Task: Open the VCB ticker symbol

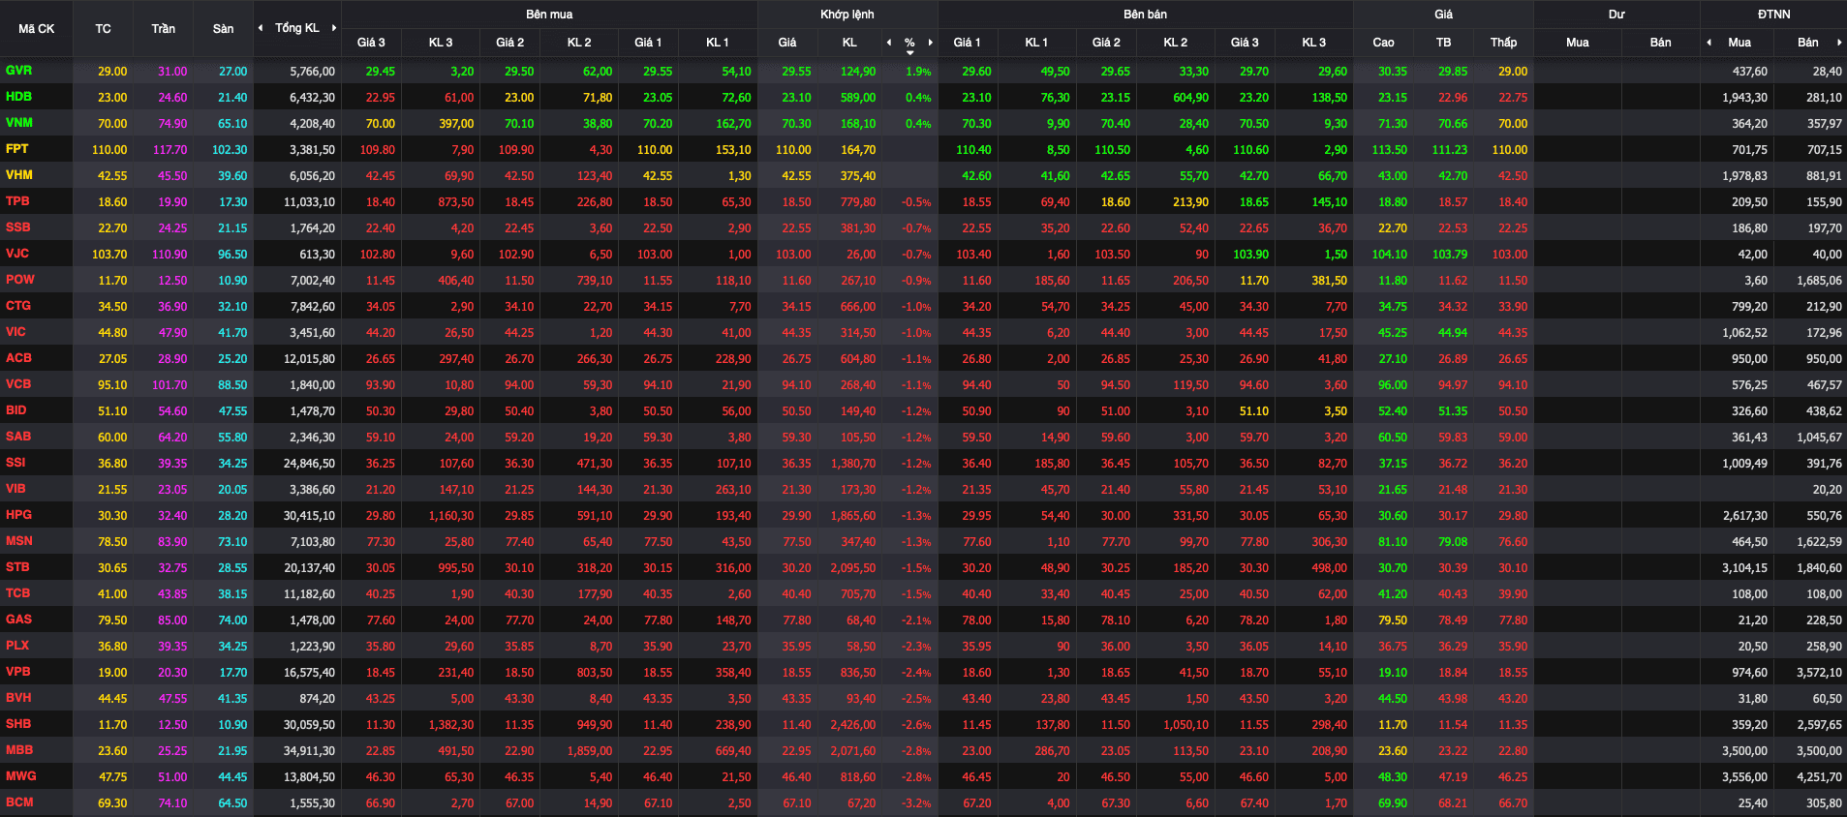Action: coord(18,384)
